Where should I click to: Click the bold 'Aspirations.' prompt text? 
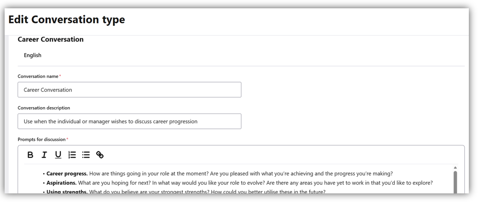(61, 183)
